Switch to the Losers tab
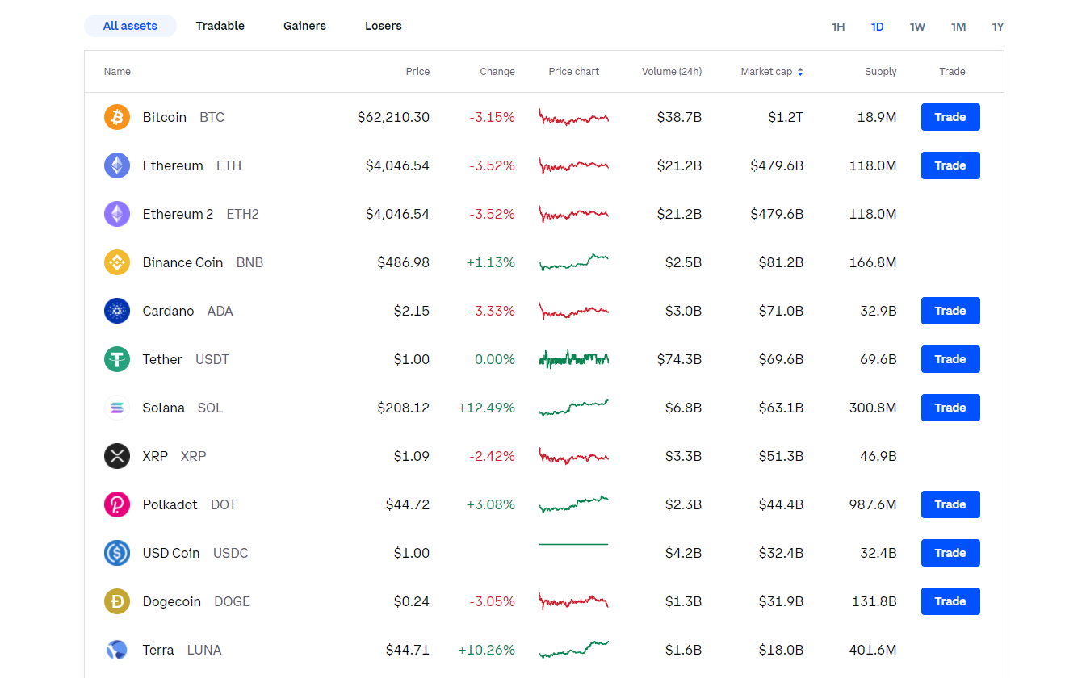Viewport: 1086px width, 678px height. [384, 26]
